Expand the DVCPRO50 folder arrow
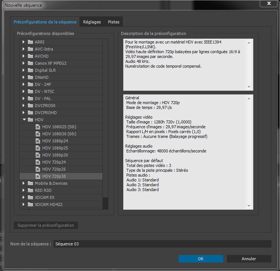This screenshot has height=271, width=280. pos(23,106)
